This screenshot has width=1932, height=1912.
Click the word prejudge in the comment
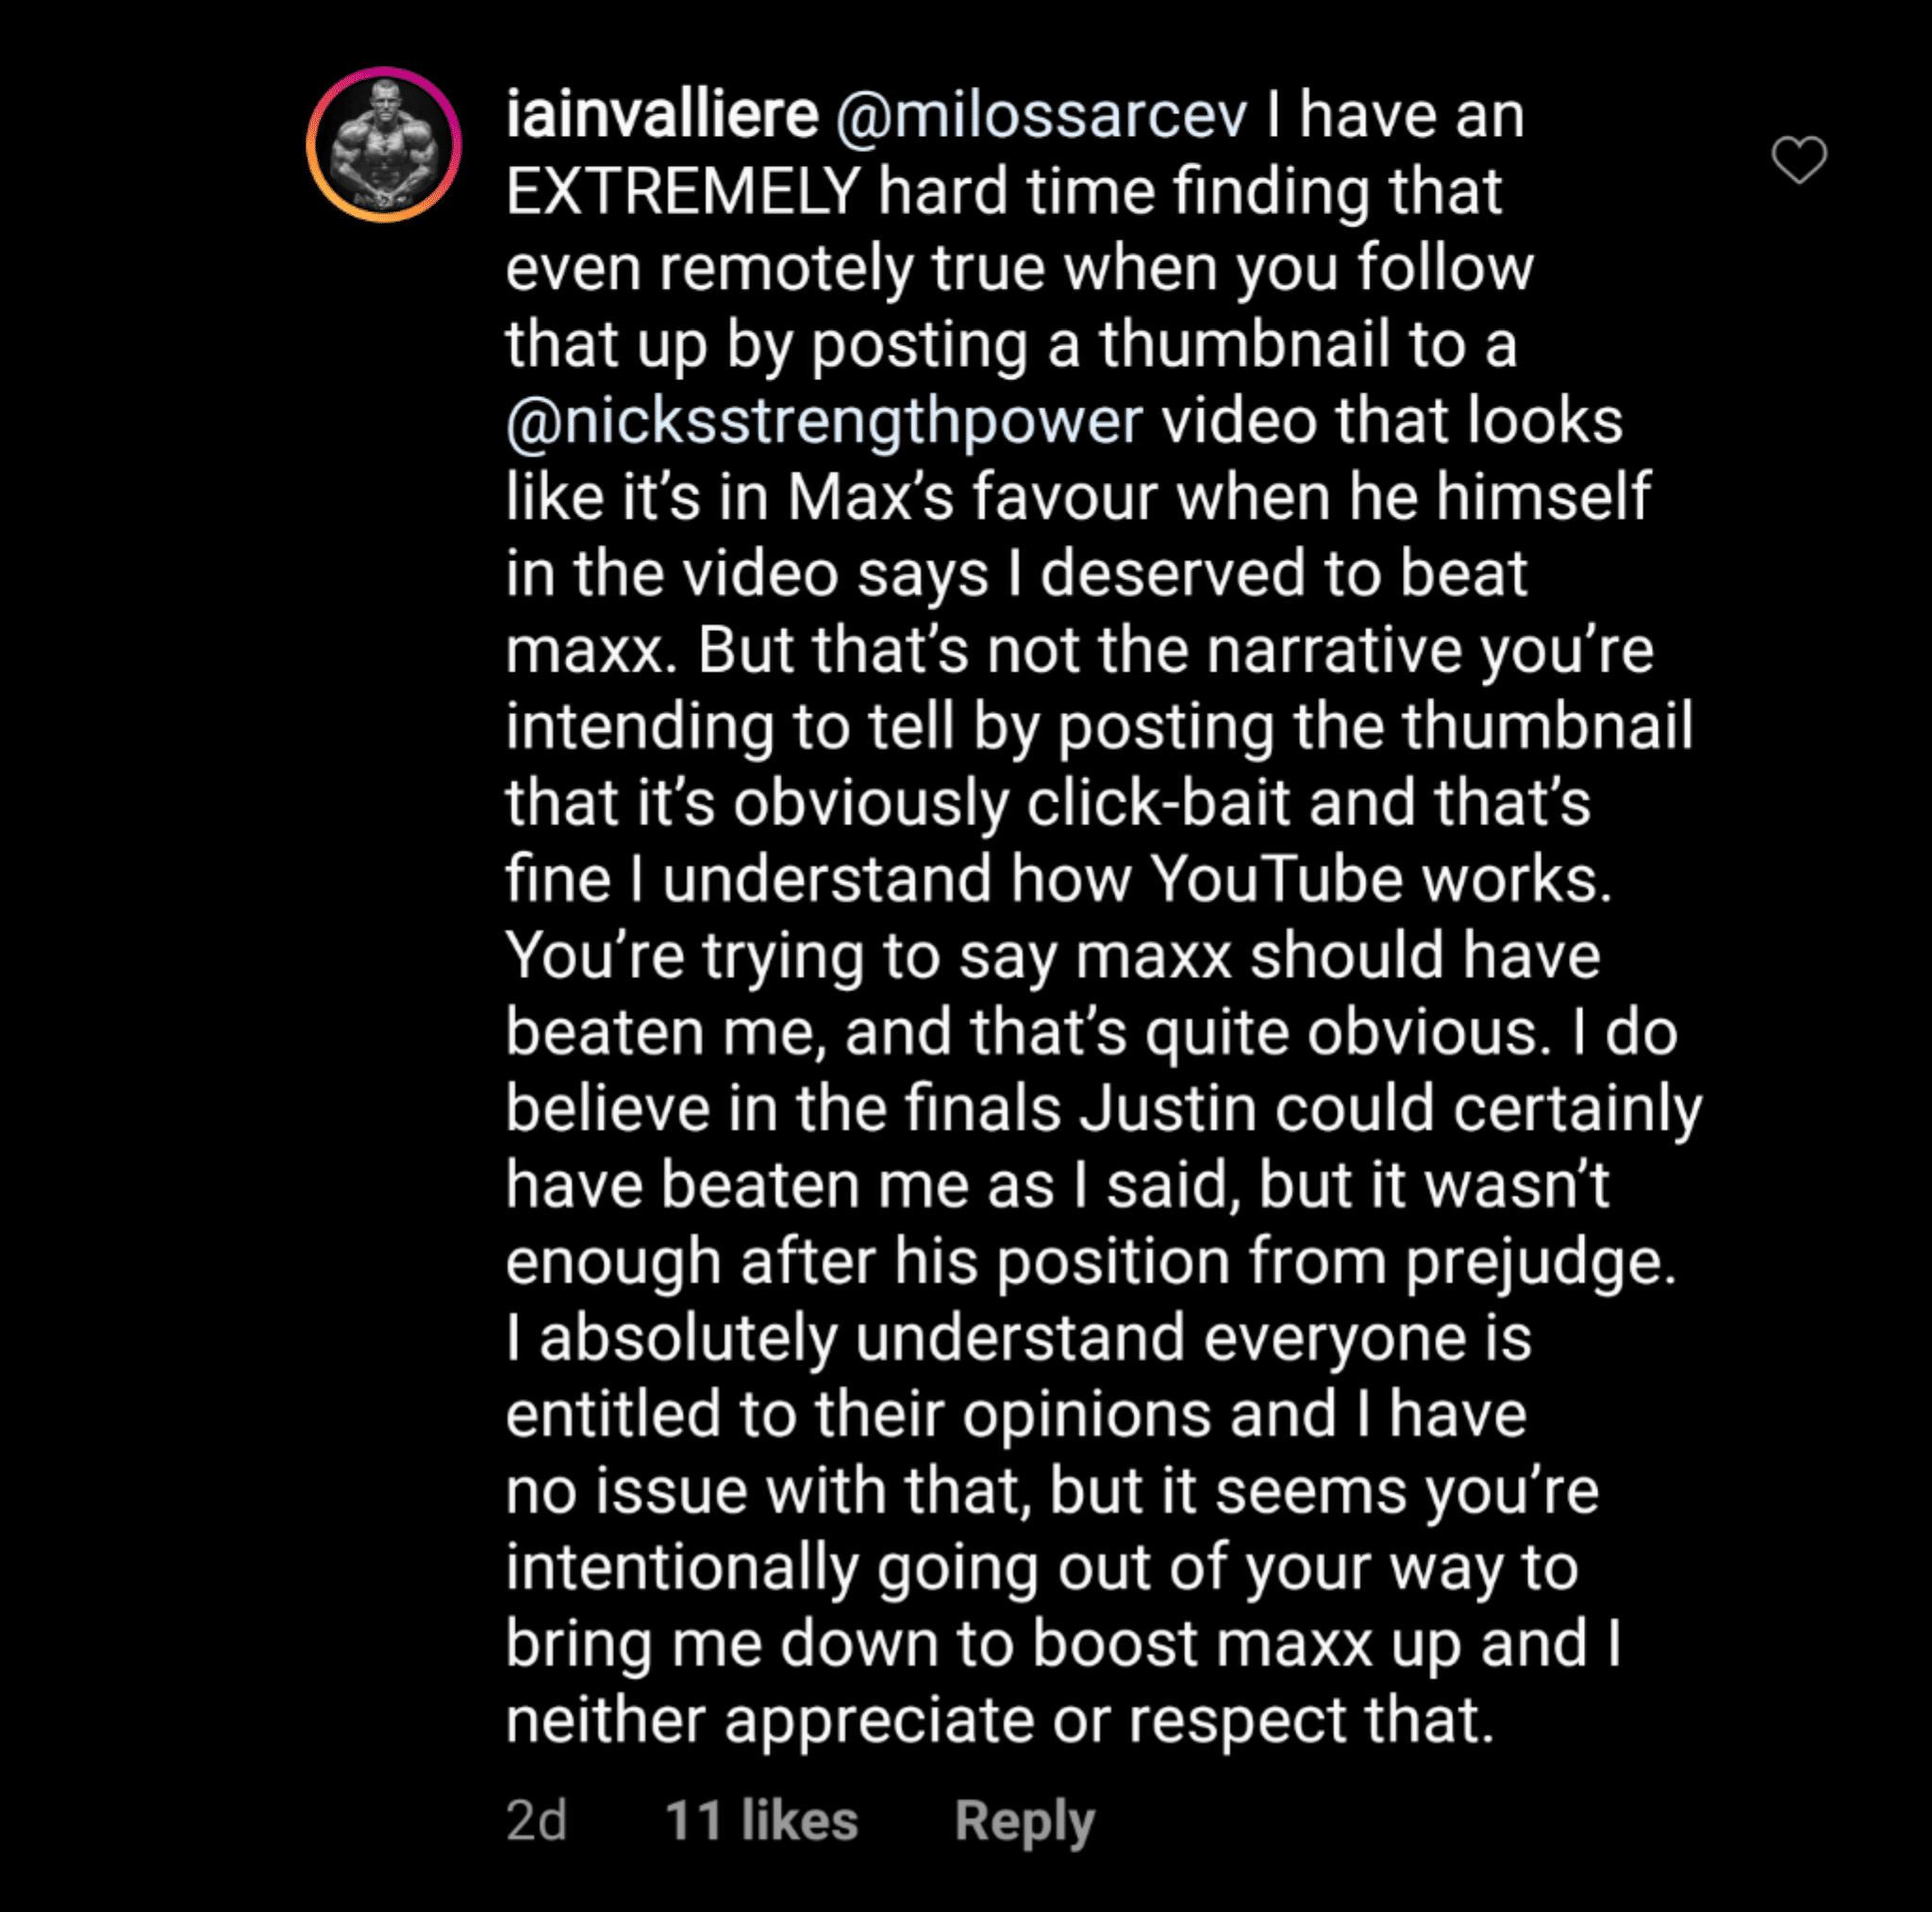pos(1540,1263)
